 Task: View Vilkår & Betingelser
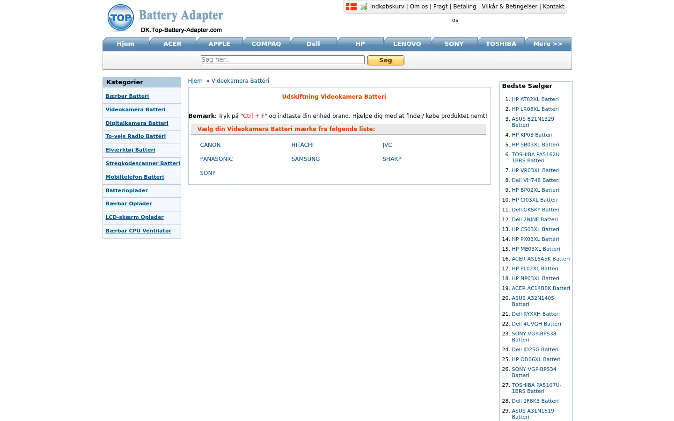tap(510, 7)
